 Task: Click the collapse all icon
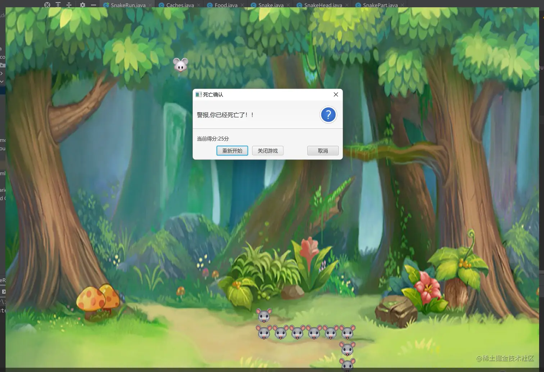[69, 5]
